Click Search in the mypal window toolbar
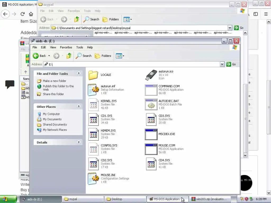Viewport: 271px width, 203px height. point(91,19)
